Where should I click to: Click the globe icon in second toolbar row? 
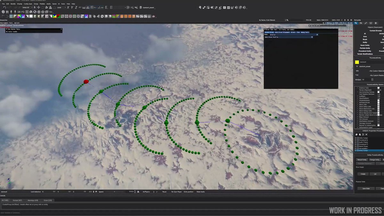click(35, 12)
